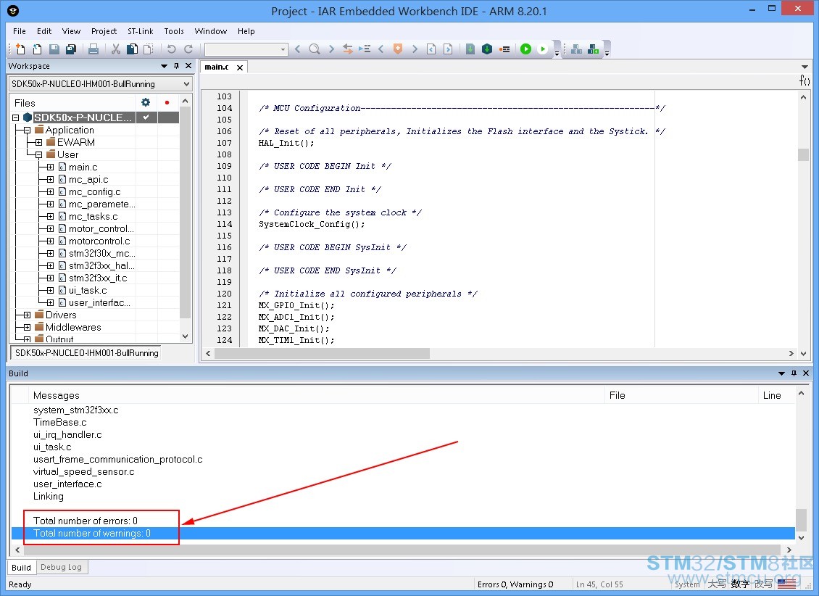Click the Save All toolbar icon
819x596 pixels.
click(x=70, y=49)
